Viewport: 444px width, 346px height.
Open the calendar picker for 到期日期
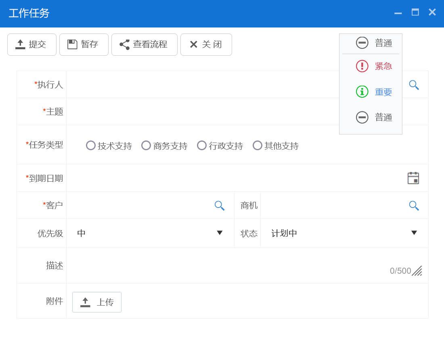point(413,178)
